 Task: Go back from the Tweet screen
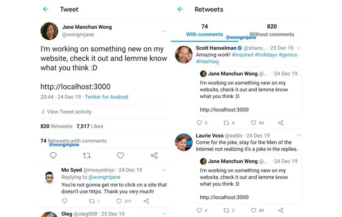(x=46, y=9)
